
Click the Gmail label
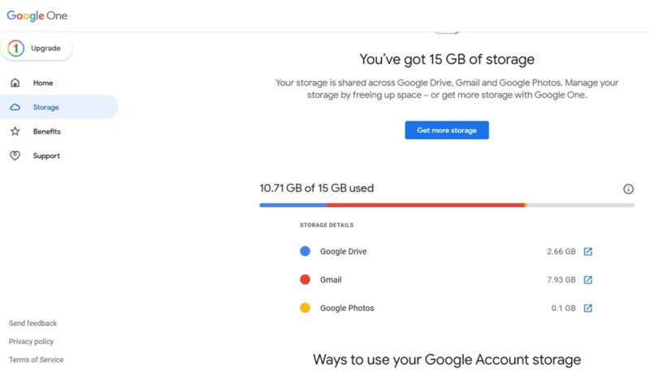[331, 279]
